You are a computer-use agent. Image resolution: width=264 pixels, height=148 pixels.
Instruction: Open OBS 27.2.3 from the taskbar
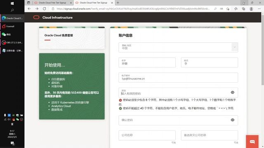coord(12,42)
